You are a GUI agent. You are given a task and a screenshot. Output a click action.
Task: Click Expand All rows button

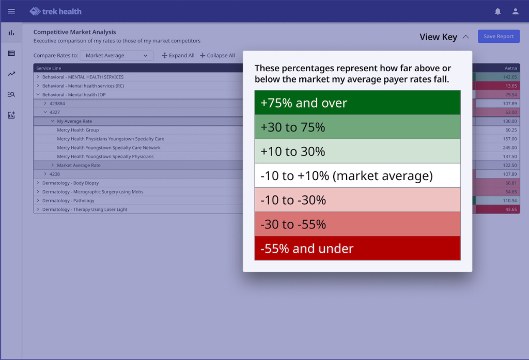178,56
